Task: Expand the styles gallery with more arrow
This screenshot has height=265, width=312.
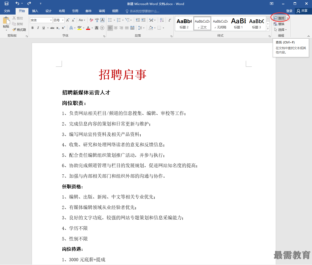Action: (x=268, y=29)
